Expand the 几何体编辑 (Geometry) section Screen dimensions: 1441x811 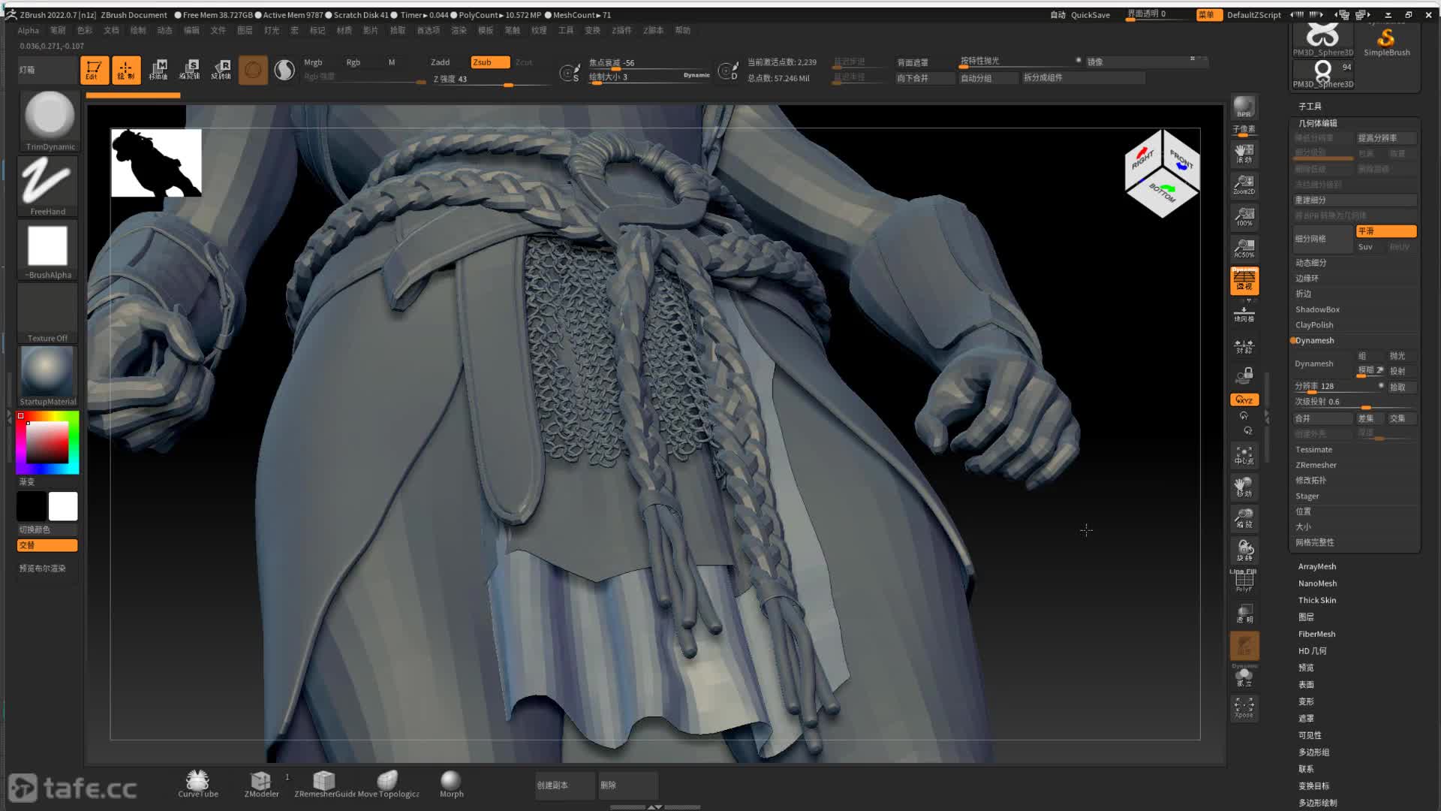coord(1318,123)
